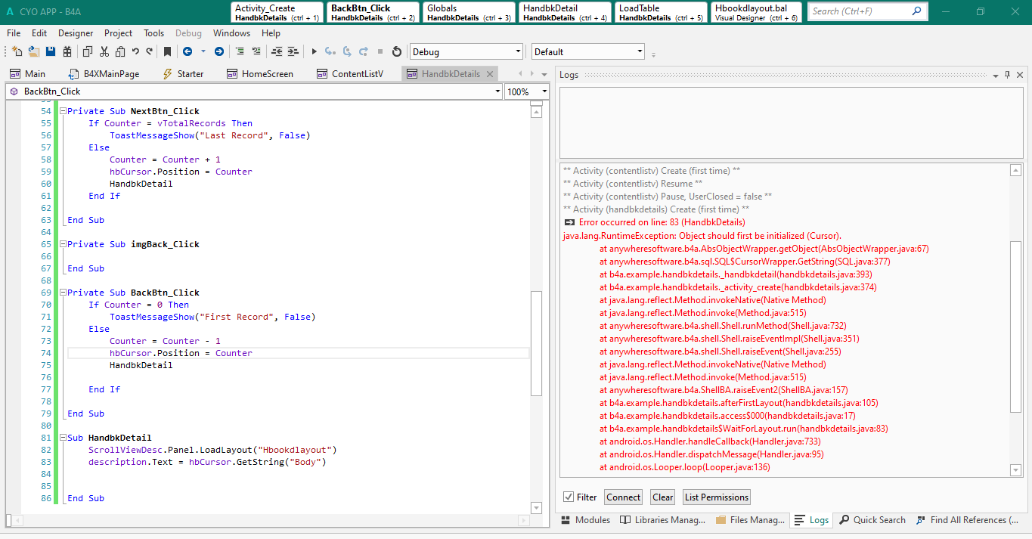Viewport: 1032px width, 539px height.
Task: Open the Tools menu
Action: tap(153, 33)
